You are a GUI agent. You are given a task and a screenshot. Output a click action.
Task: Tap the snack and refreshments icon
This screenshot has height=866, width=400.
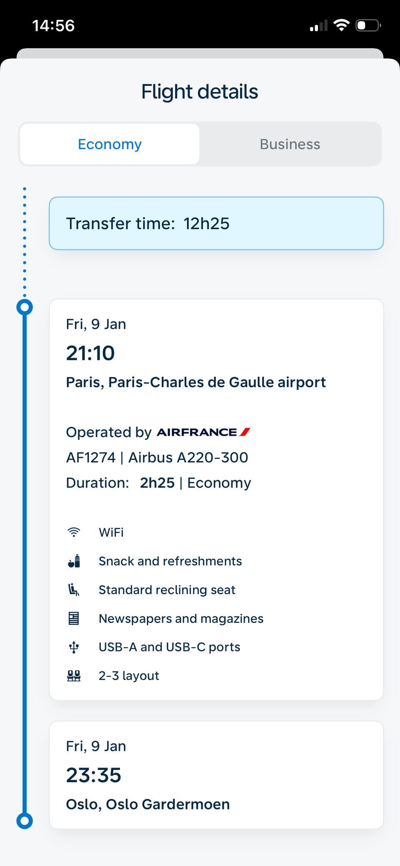click(x=74, y=561)
